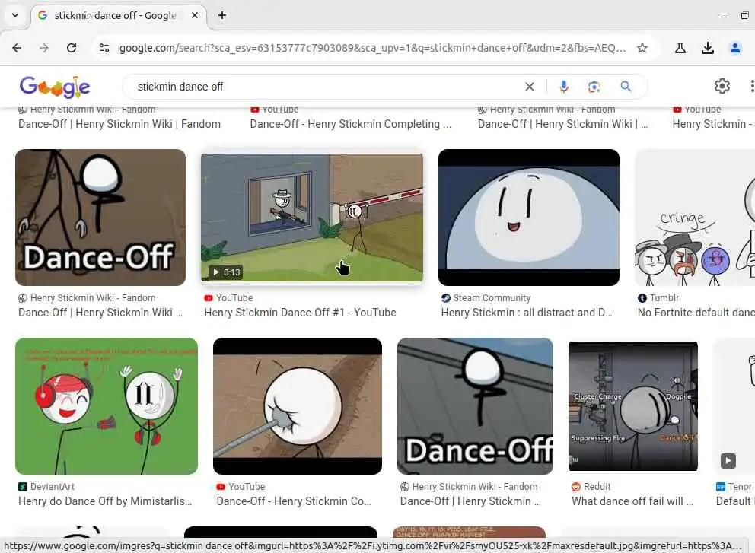Close the stickmin dance off tab
The image size is (755, 553).
[195, 15]
